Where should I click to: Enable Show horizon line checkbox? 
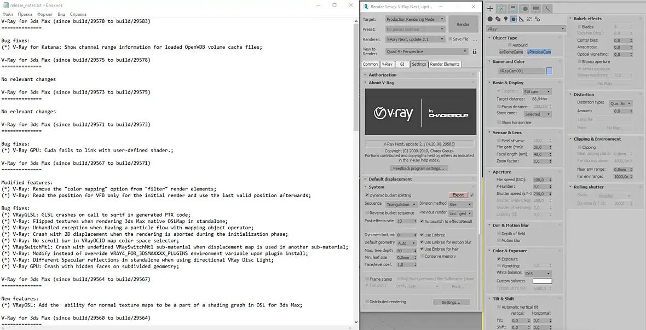coord(499,123)
